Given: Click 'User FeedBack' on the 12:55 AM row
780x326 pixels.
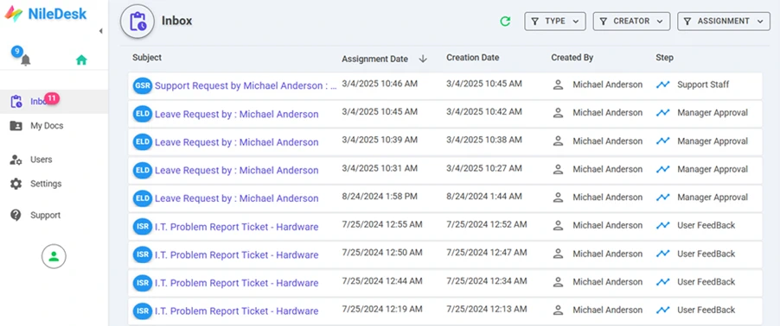Looking at the screenshot, I should 706,225.
